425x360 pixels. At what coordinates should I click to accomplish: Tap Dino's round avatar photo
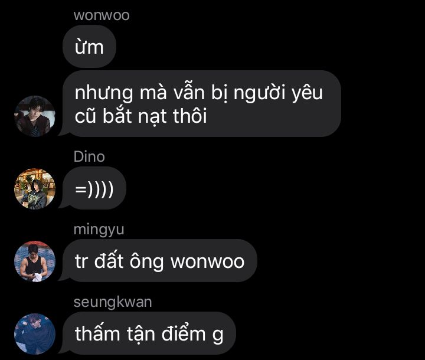35,189
